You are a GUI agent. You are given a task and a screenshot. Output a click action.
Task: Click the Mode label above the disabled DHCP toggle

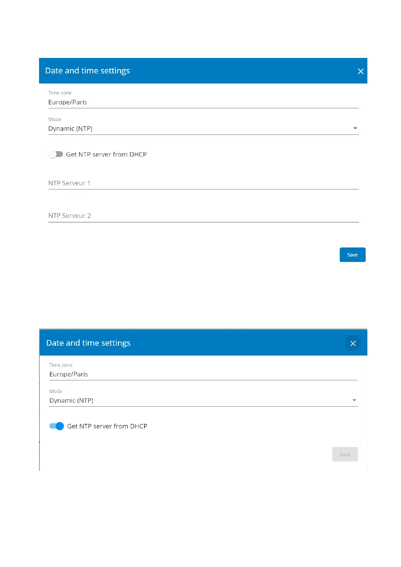55,120
